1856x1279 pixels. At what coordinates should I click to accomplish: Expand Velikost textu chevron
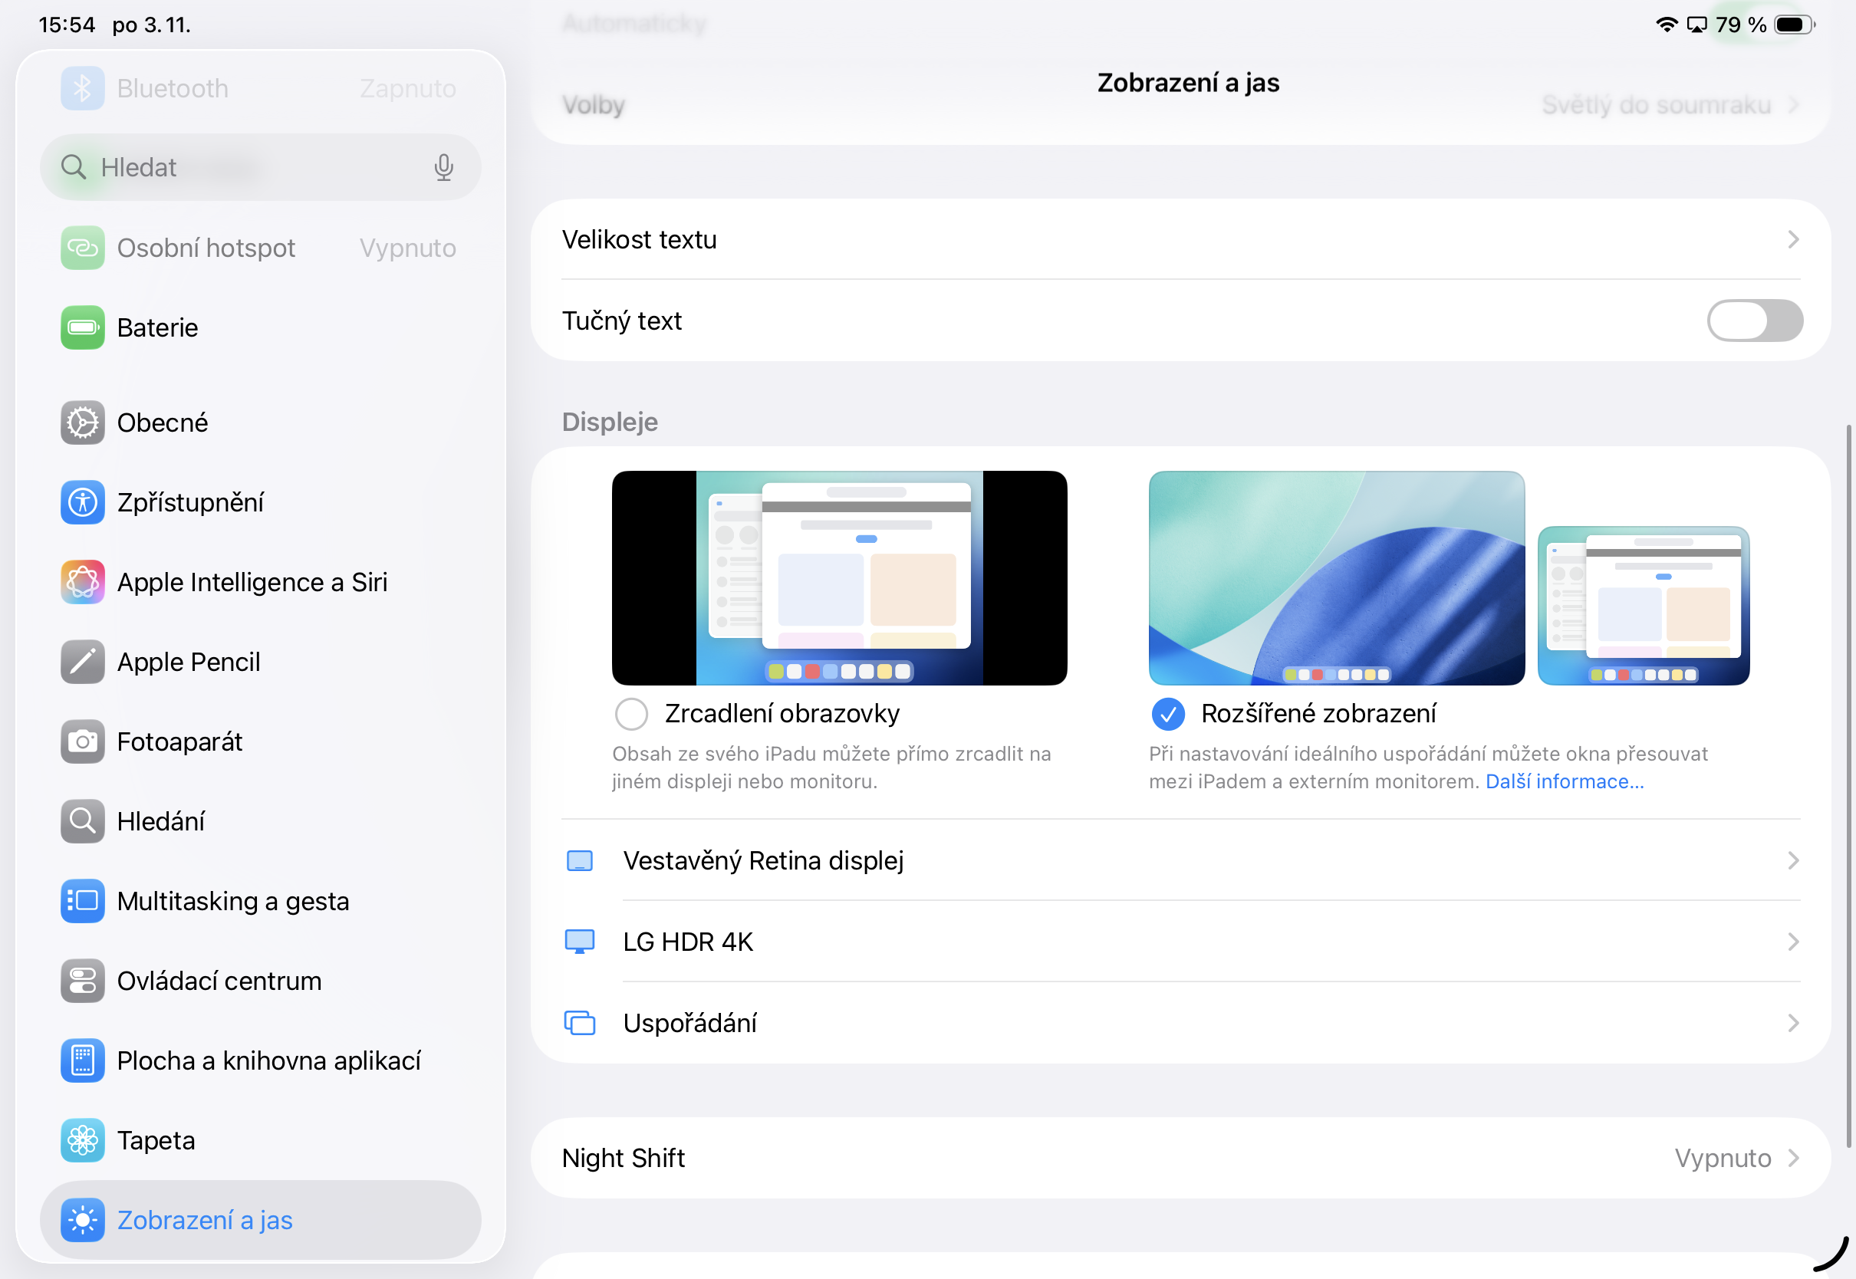pyautogui.click(x=1792, y=239)
